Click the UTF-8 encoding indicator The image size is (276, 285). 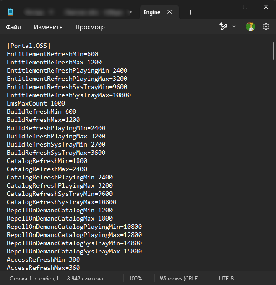pyautogui.click(x=226, y=278)
